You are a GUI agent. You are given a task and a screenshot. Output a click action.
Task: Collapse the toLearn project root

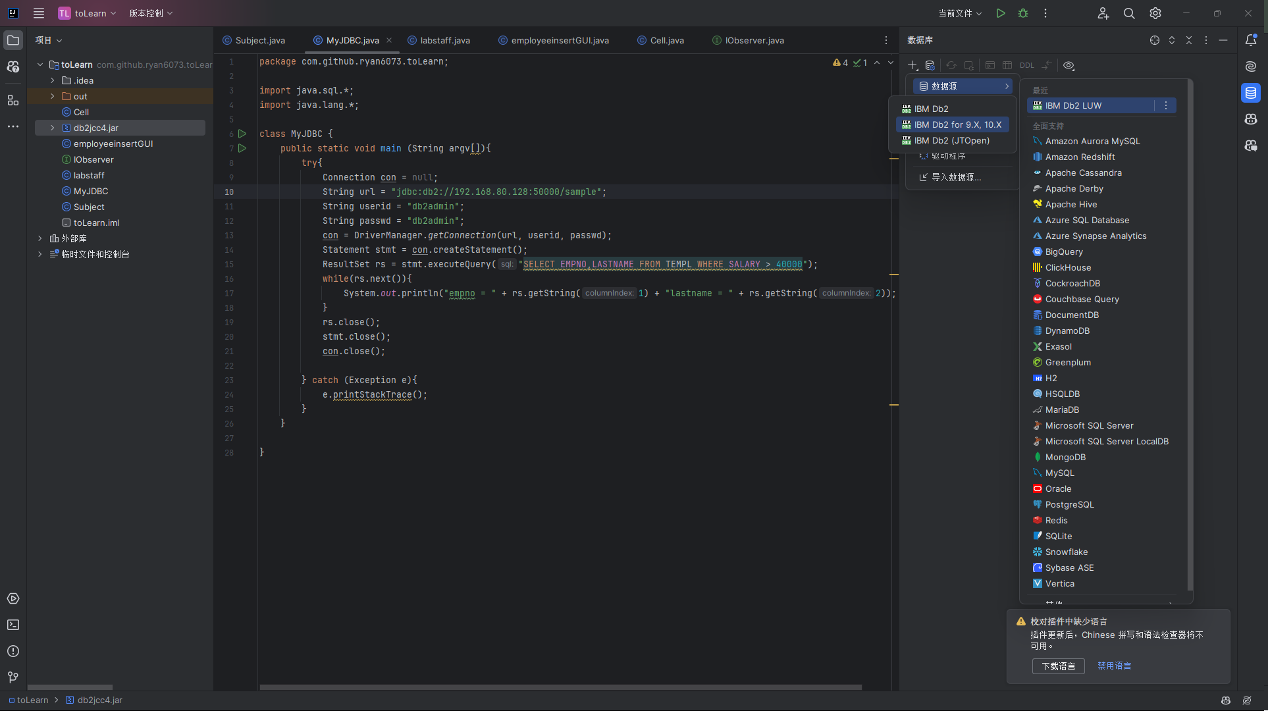(x=40, y=65)
